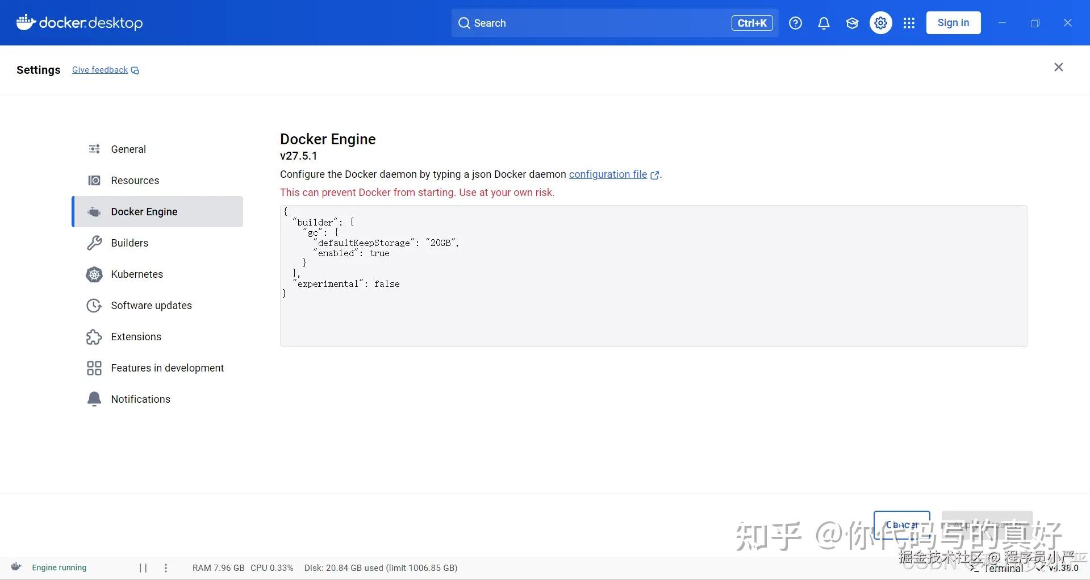Open the Extensions settings section
1090x580 pixels.
(157, 336)
